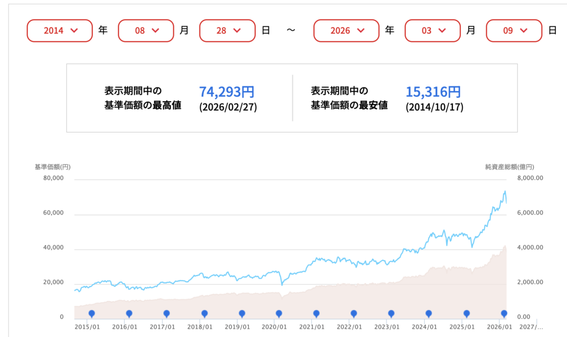Click the blue pin marker at 2021/01
Image resolution: width=567 pixels, height=337 pixels.
click(316, 314)
